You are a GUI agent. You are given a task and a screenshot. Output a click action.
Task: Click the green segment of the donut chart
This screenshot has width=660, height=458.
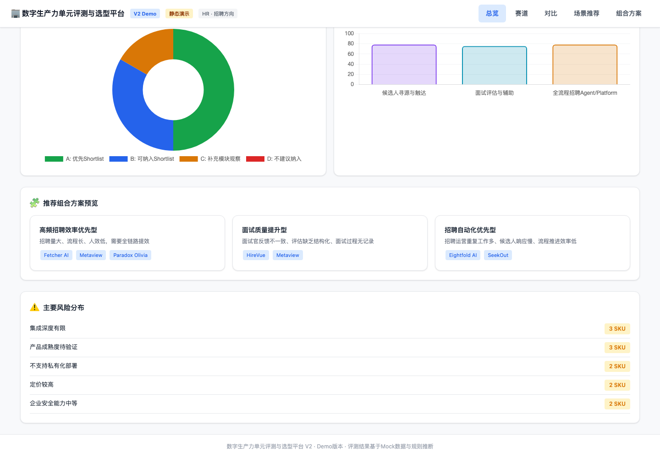click(218, 90)
